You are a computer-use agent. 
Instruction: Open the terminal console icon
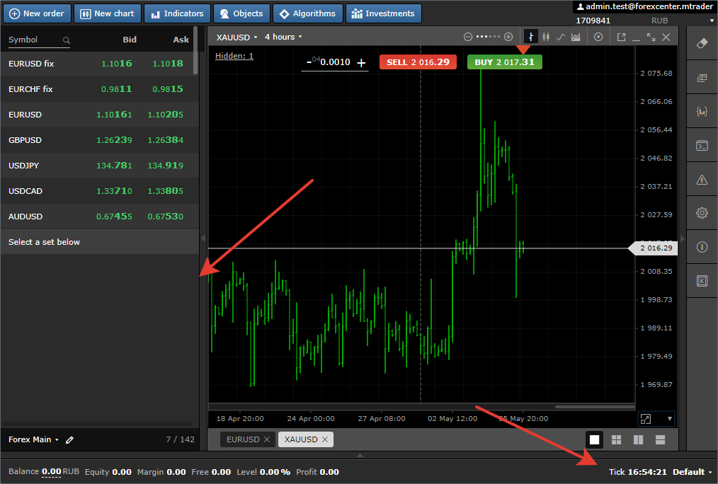[x=702, y=146]
